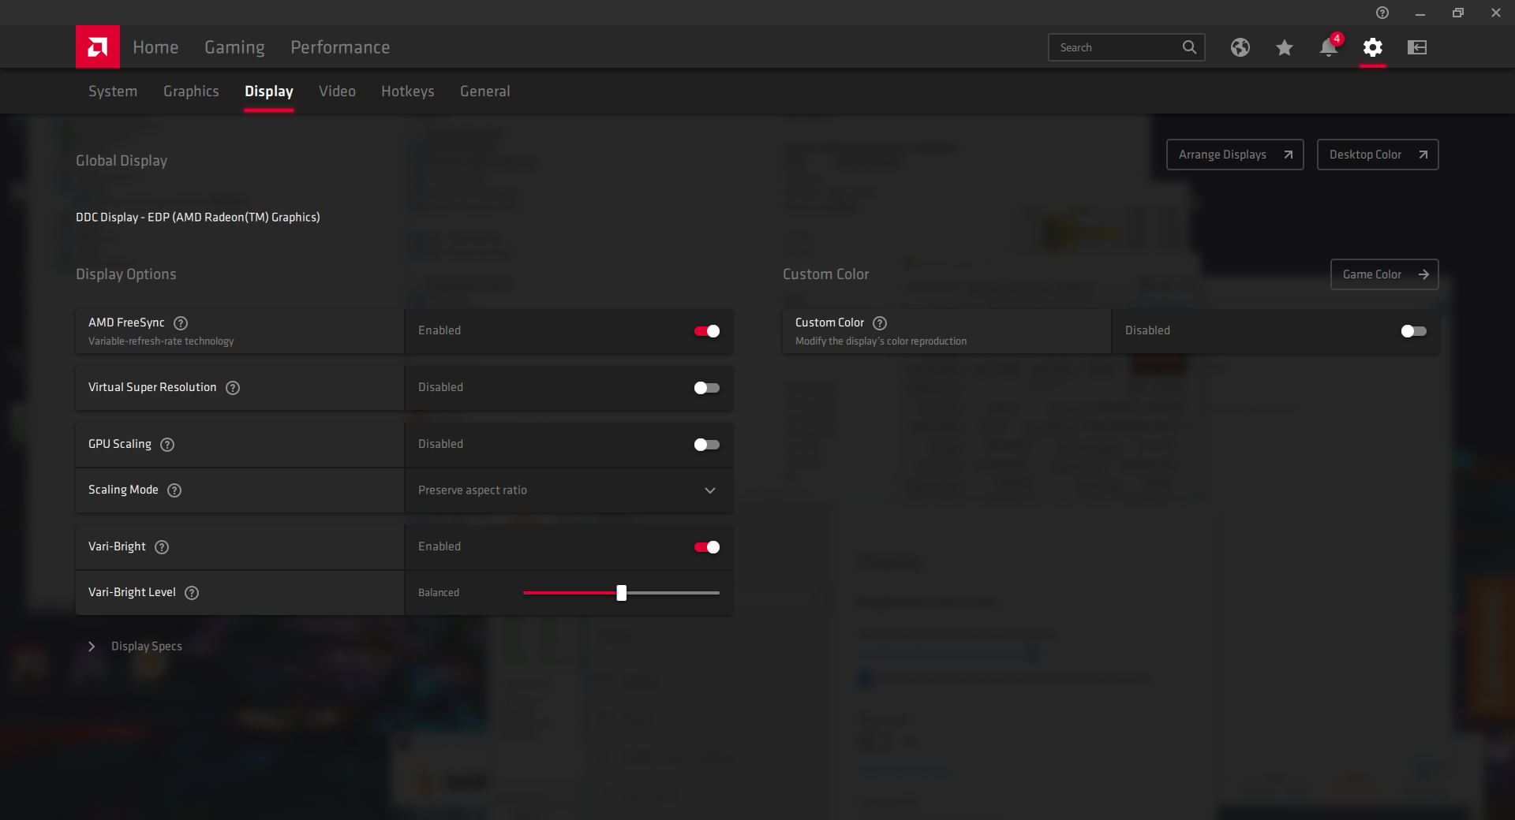
Task: Disable AMD FreeSync toggle
Action: (x=707, y=331)
